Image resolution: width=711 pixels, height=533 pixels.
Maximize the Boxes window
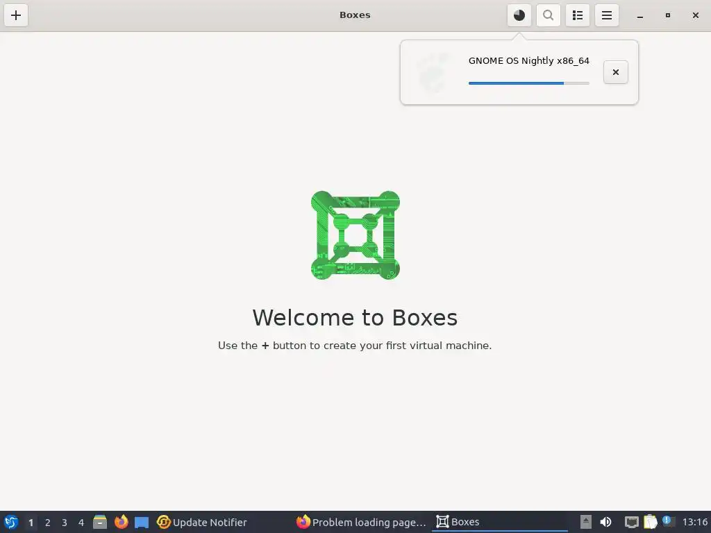point(667,15)
